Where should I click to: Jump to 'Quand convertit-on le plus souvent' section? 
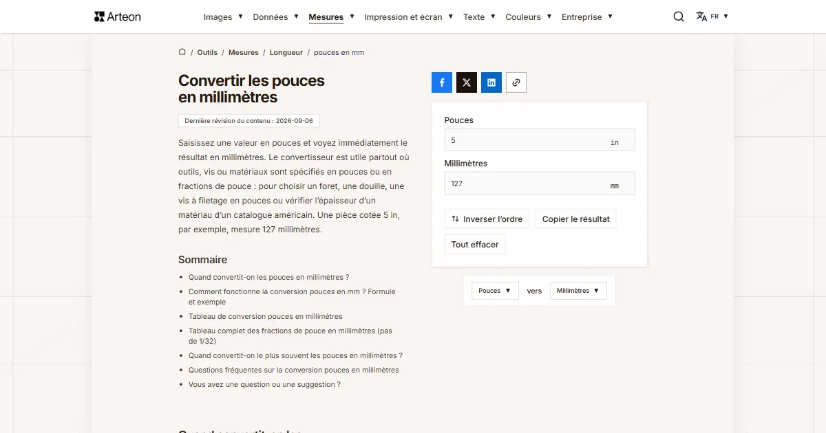(295, 355)
